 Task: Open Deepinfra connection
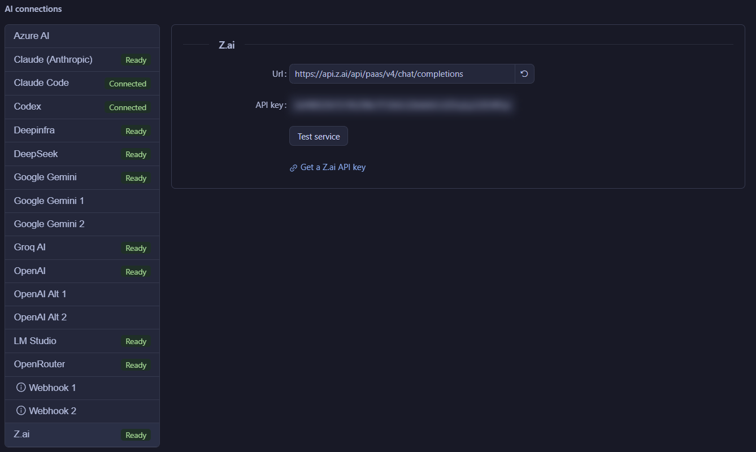[82, 131]
